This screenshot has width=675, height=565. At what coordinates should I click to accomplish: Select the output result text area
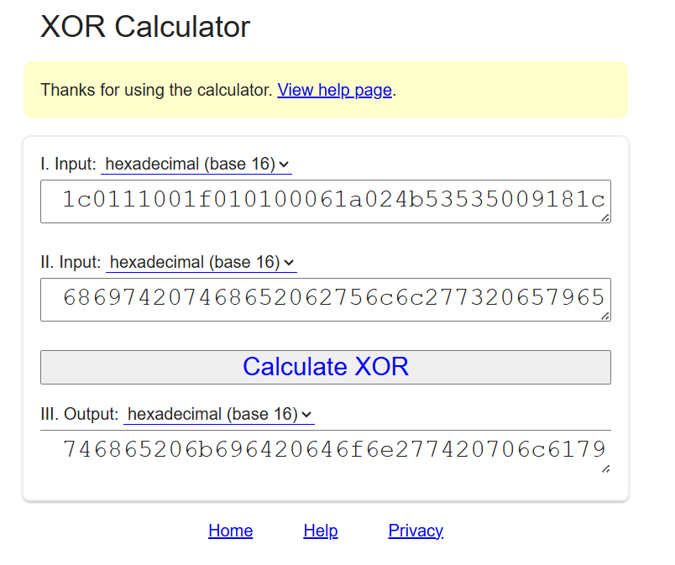point(326,452)
